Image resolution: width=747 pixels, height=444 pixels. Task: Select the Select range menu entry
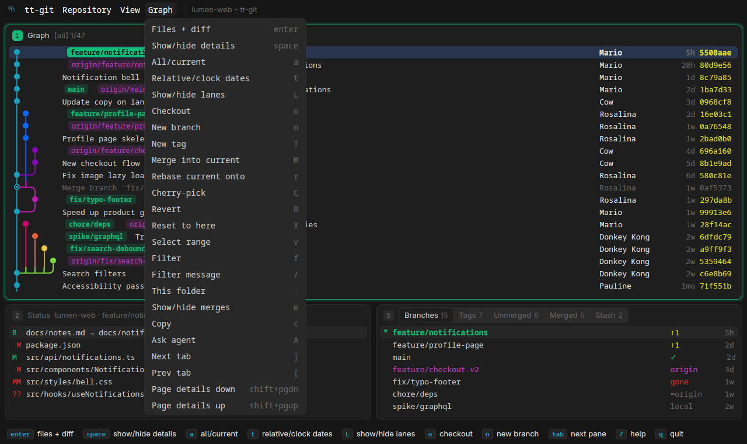[225, 242]
